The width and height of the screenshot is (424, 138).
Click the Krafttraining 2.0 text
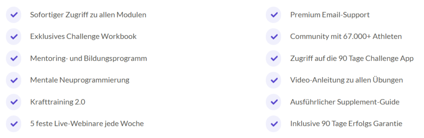[58, 102]
